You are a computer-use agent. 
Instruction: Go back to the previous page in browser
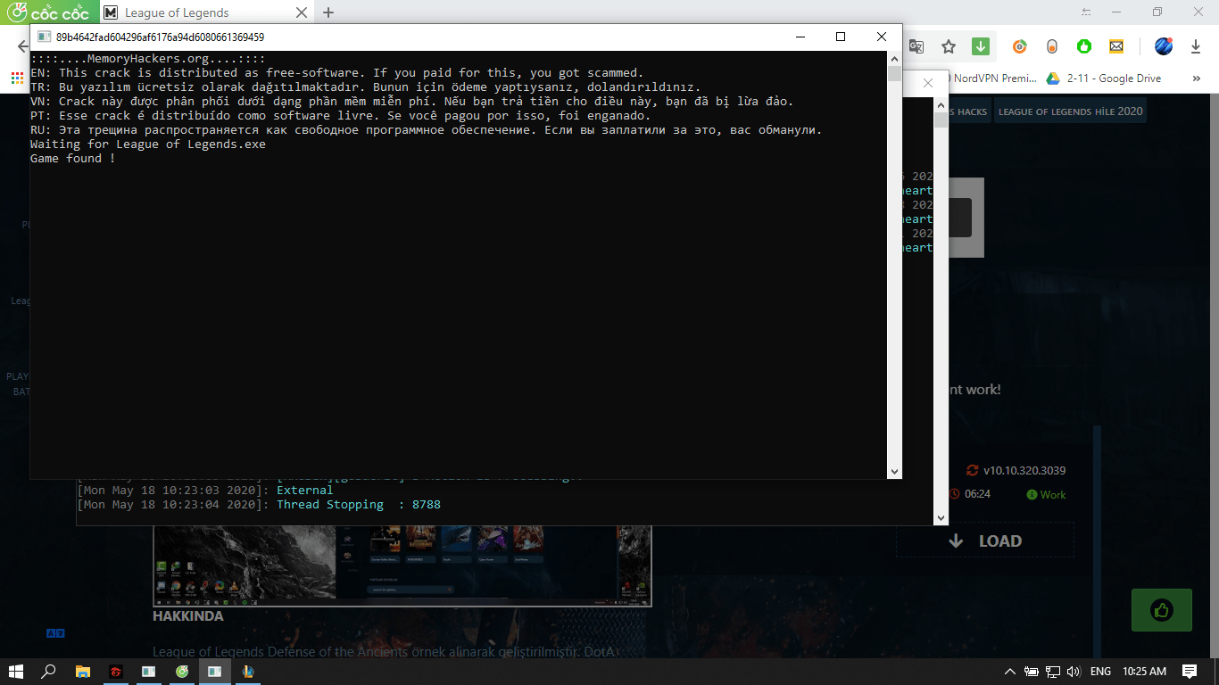coord(21,46)
